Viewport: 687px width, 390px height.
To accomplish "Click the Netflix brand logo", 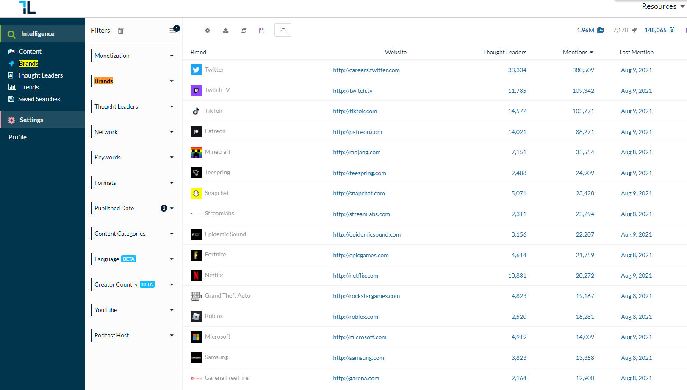I will point(196,276).
